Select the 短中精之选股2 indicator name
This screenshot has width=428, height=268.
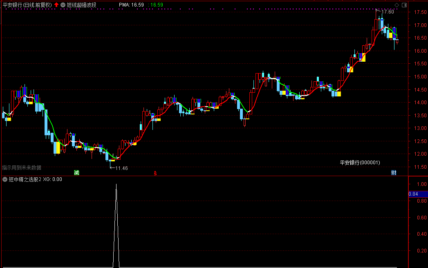25,179
